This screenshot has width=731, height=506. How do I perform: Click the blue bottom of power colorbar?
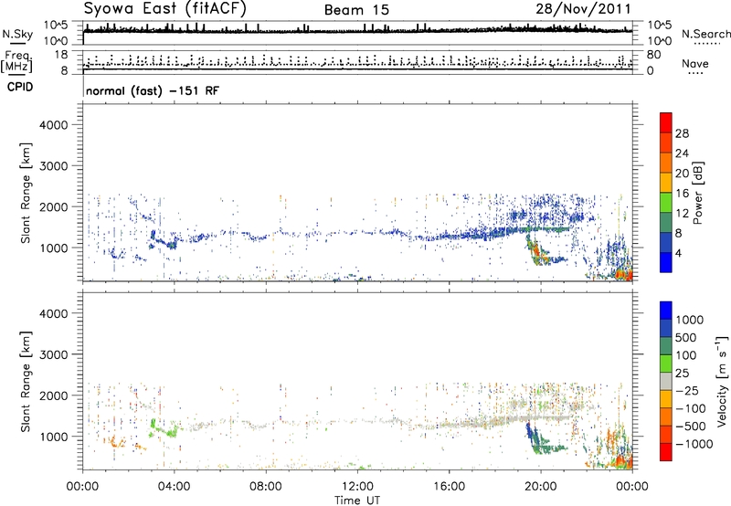(666, 262)
